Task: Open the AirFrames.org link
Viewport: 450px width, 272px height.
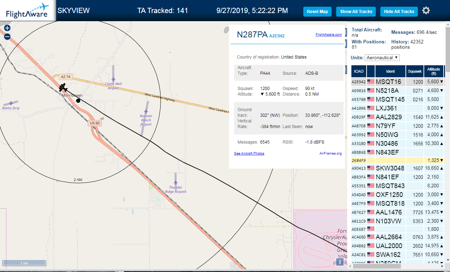Action: click(331, 153)
